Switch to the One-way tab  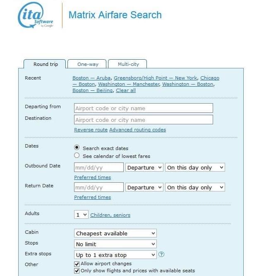coord(88,64)
